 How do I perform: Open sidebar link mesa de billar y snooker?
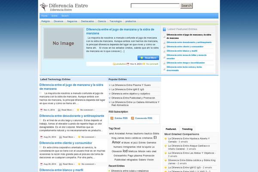[187, 57]
